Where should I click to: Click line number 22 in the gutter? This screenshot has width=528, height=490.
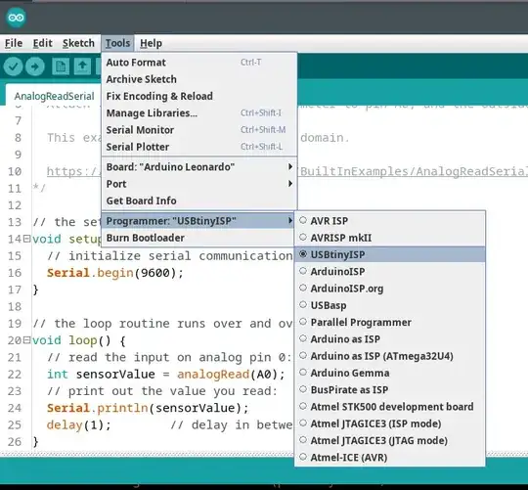pos(15,375)
